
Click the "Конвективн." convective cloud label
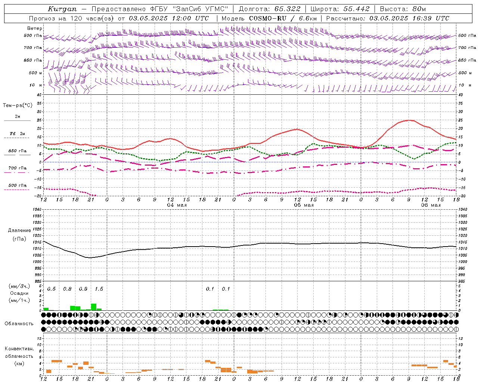tap(19, 349)
